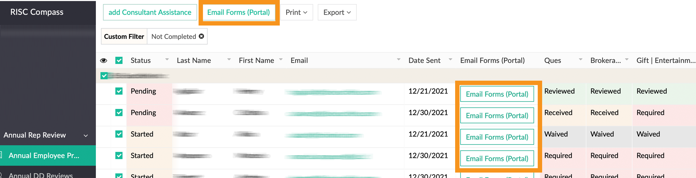Image resolution: width=696 pixels, height=178 pixels.
Task: Click add Consultant Assistance button
Action: click(x=150, y=12)
